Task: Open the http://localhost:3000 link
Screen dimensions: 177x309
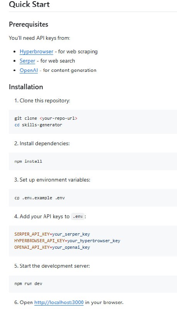Action: pyautogui.click(x=59, y=302)
